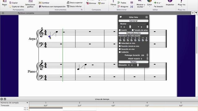This screenshot has width=198, height=111.
Task: Click the Timecode row label
Action: pos(5,105)
